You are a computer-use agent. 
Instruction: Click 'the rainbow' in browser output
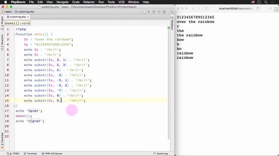click(190, 35)
